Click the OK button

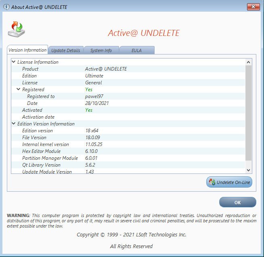click(238, 202)
